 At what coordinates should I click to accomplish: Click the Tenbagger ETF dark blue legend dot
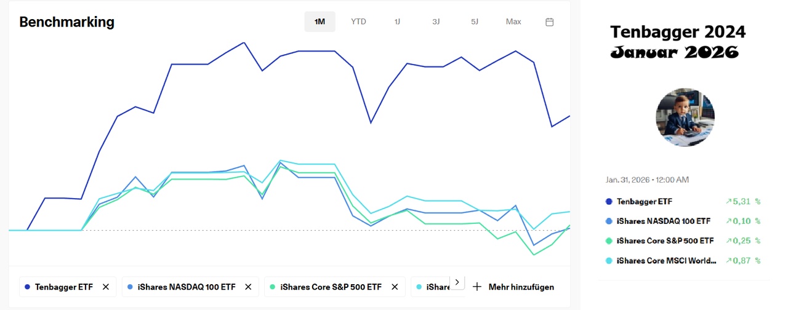coord(609,201)
